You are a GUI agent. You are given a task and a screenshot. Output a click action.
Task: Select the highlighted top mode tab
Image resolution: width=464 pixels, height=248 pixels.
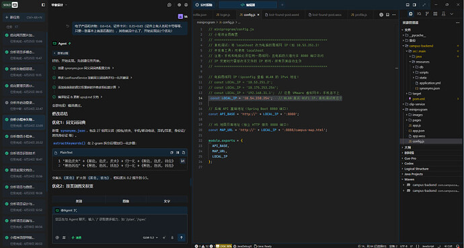coord(248,5)
